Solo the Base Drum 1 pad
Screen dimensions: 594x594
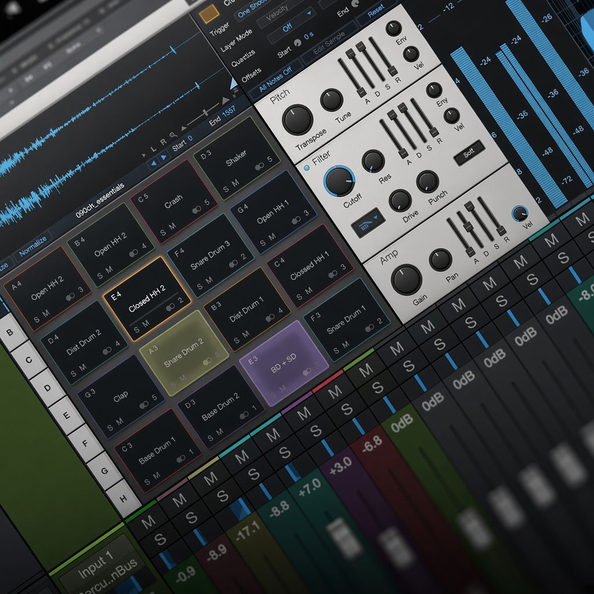(x=147, y=481)
